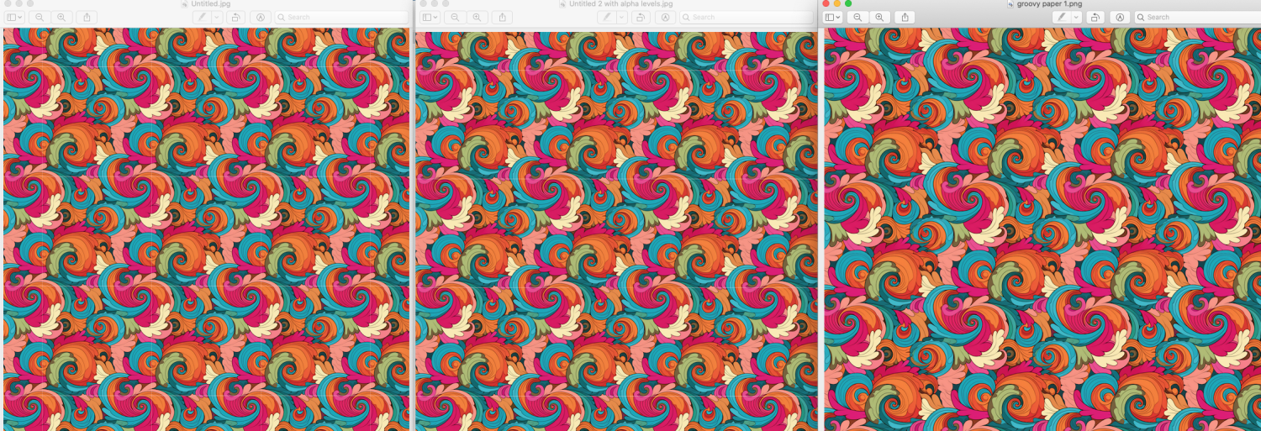Zoom out in Untitled 2 with alpha levels window
1261x431 pixels.
(x=455, y=17)
